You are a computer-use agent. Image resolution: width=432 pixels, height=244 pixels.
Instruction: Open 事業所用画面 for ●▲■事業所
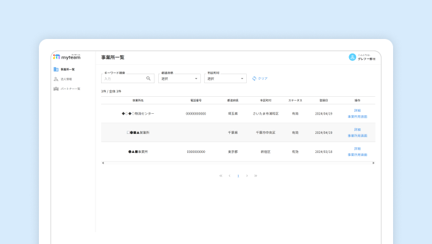[357, 155]
